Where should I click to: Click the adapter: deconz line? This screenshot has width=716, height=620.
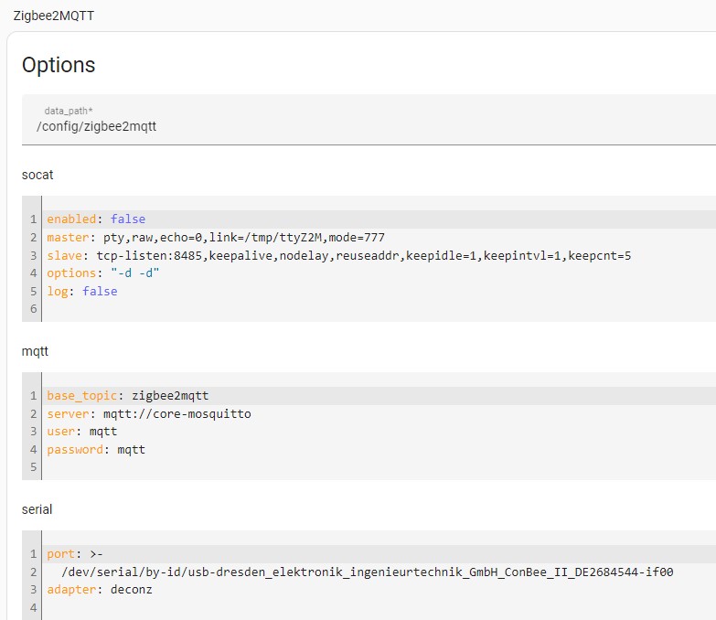coord(379,590)
